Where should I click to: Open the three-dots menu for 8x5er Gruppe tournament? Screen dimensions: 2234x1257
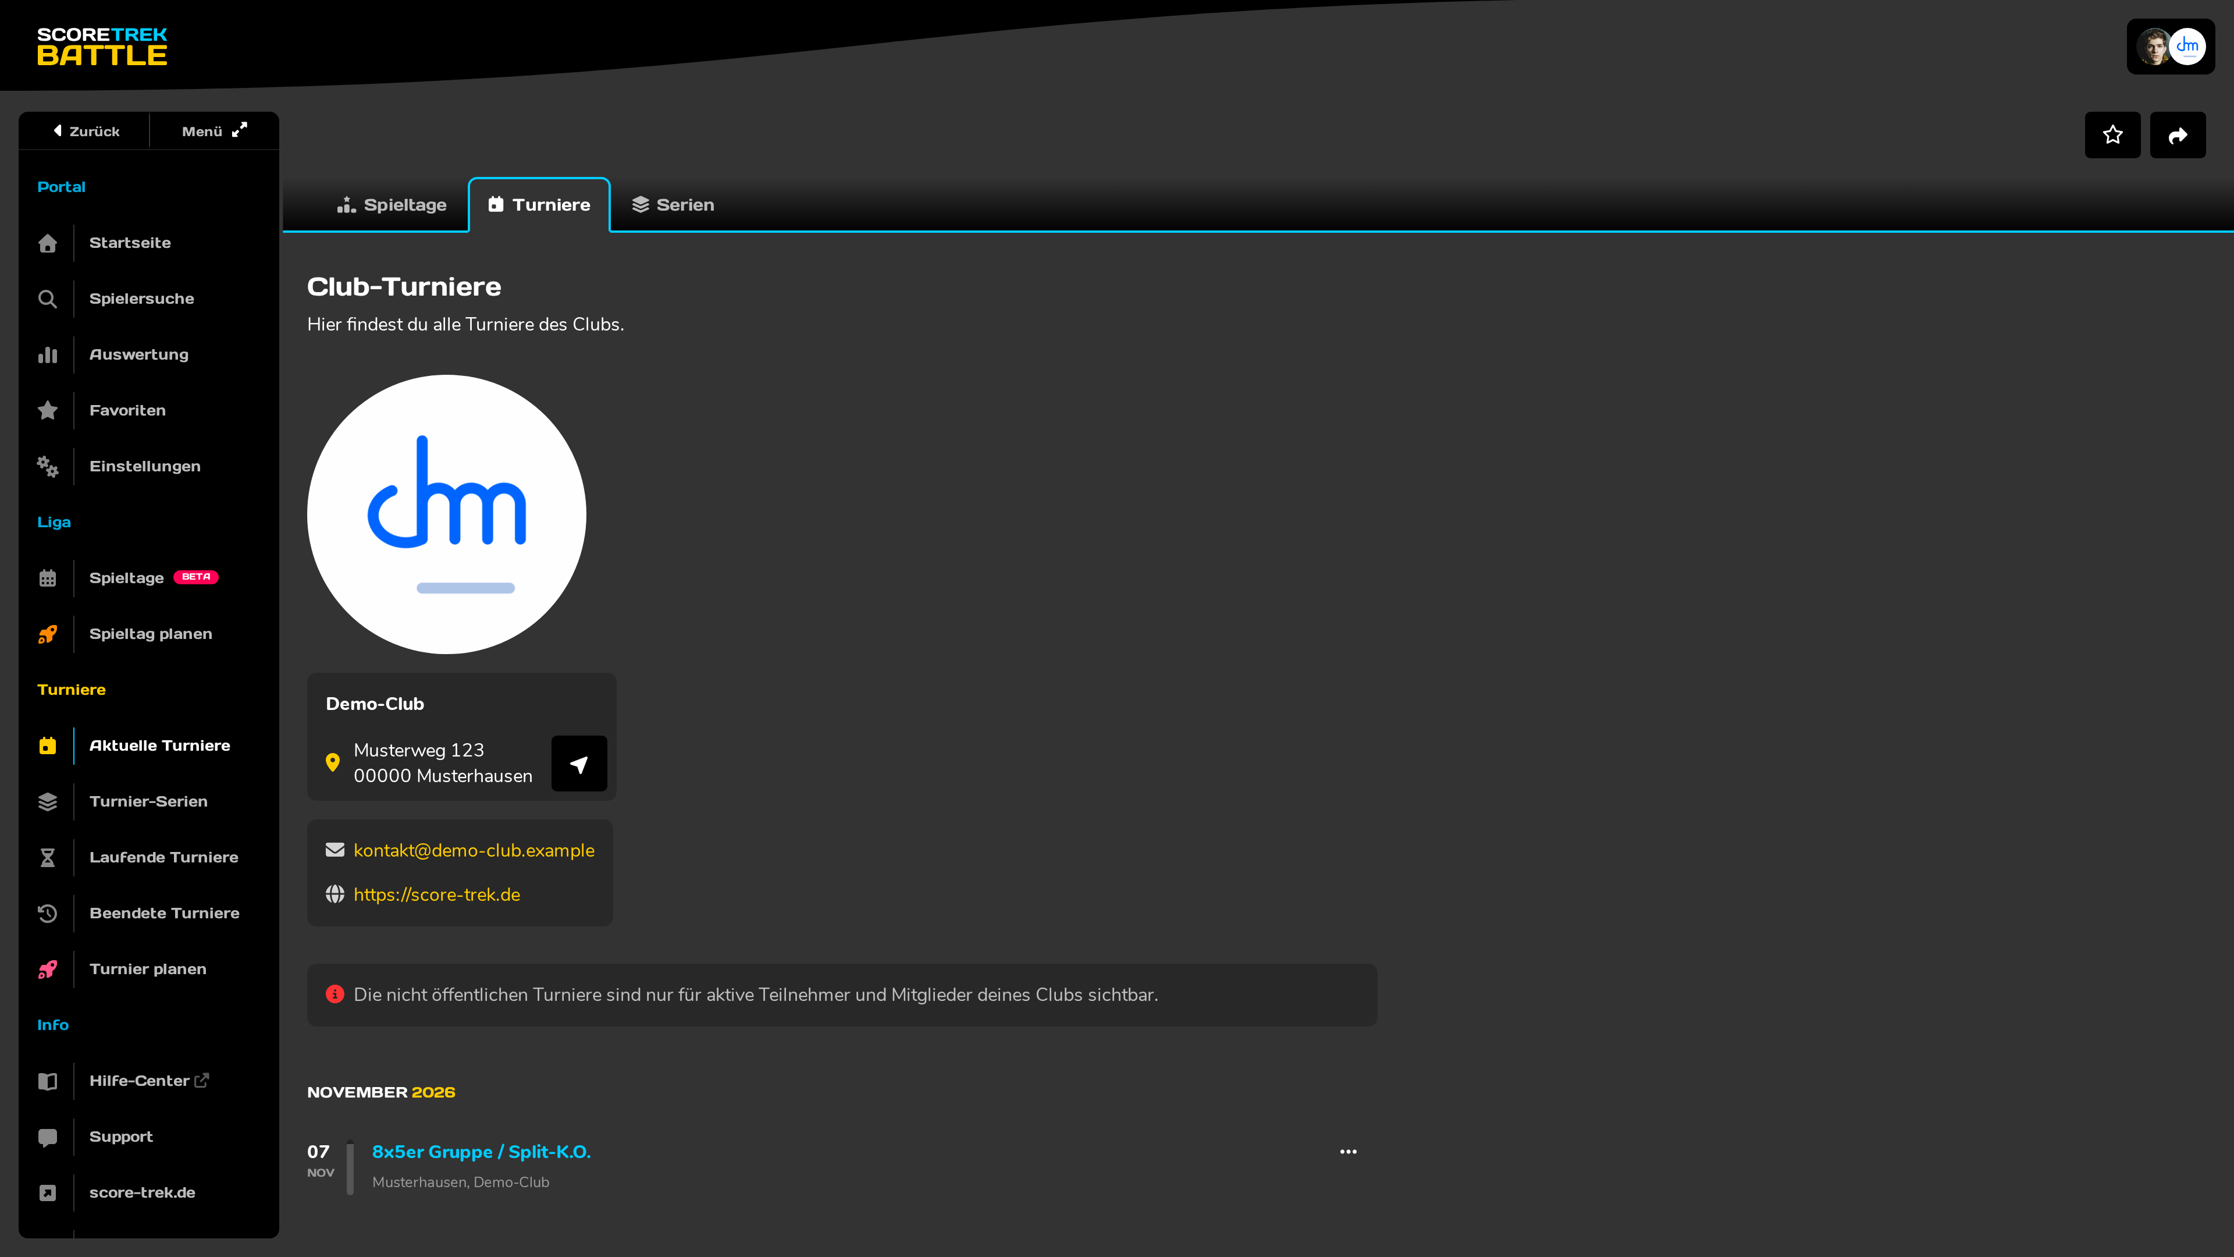tap(1348, 1152)
